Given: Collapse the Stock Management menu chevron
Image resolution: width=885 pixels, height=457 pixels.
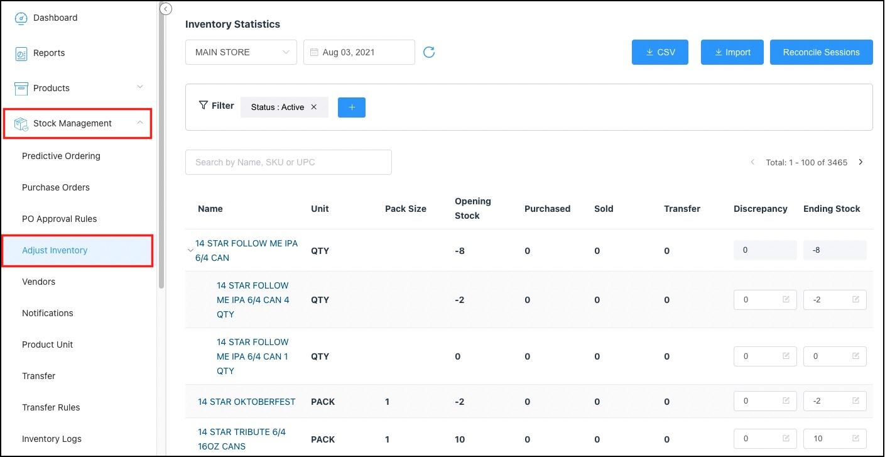Looking at the screenshot, I should point(139,123).
